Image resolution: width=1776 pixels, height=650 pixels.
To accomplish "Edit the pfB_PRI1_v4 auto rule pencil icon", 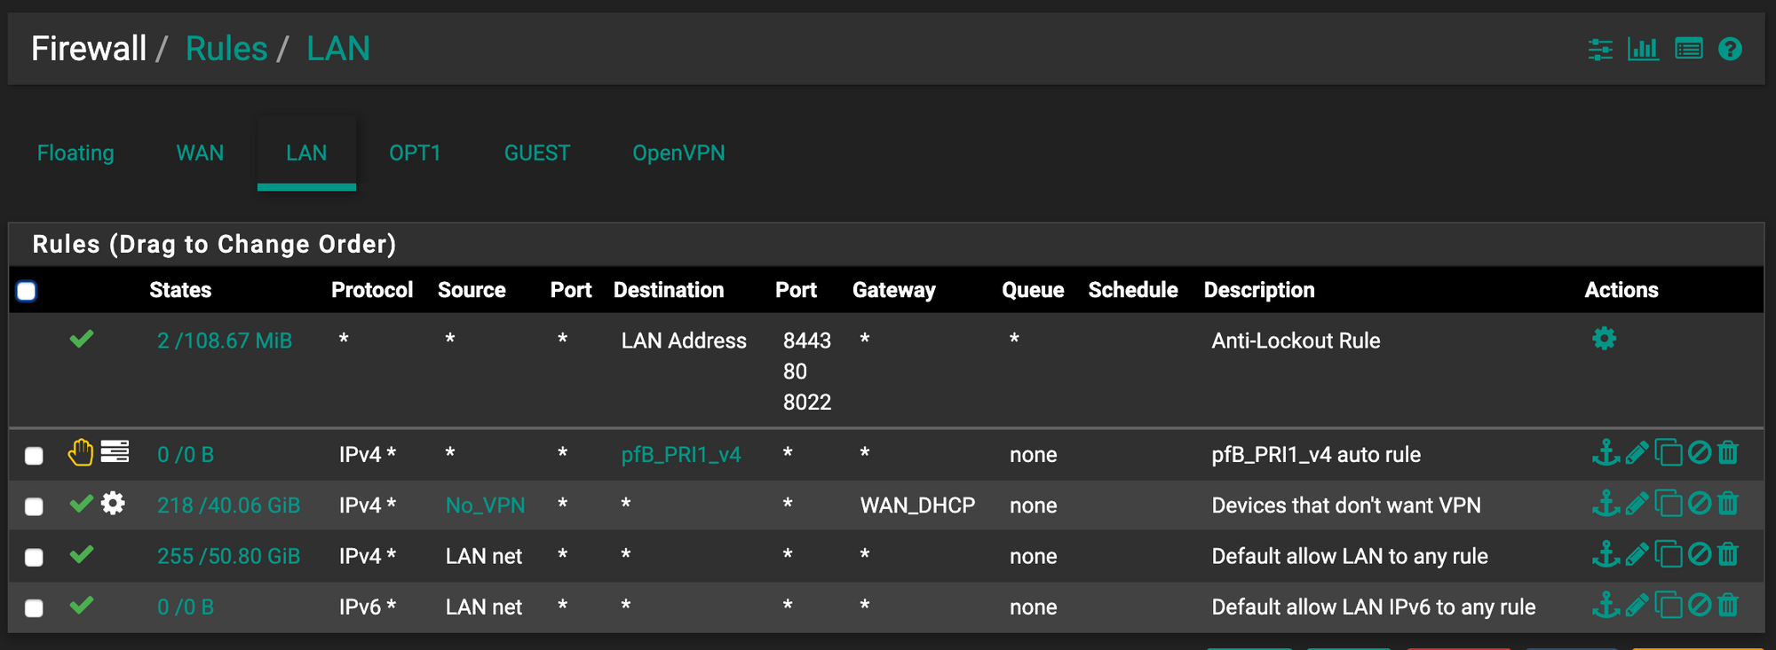I will click(1637, 453).
